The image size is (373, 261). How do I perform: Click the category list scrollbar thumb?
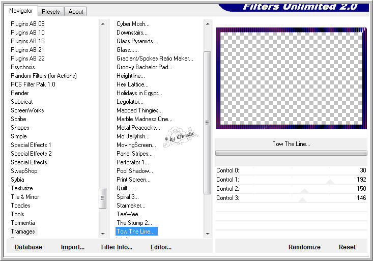(x=102, y=198)
